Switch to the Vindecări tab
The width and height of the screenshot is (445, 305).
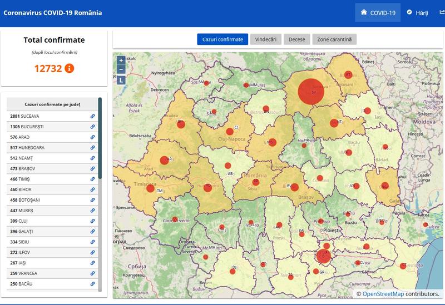click(265, 39)
